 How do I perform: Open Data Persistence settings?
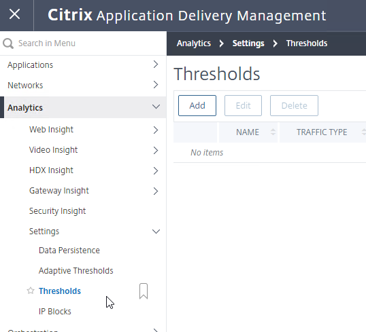point(69,251)
